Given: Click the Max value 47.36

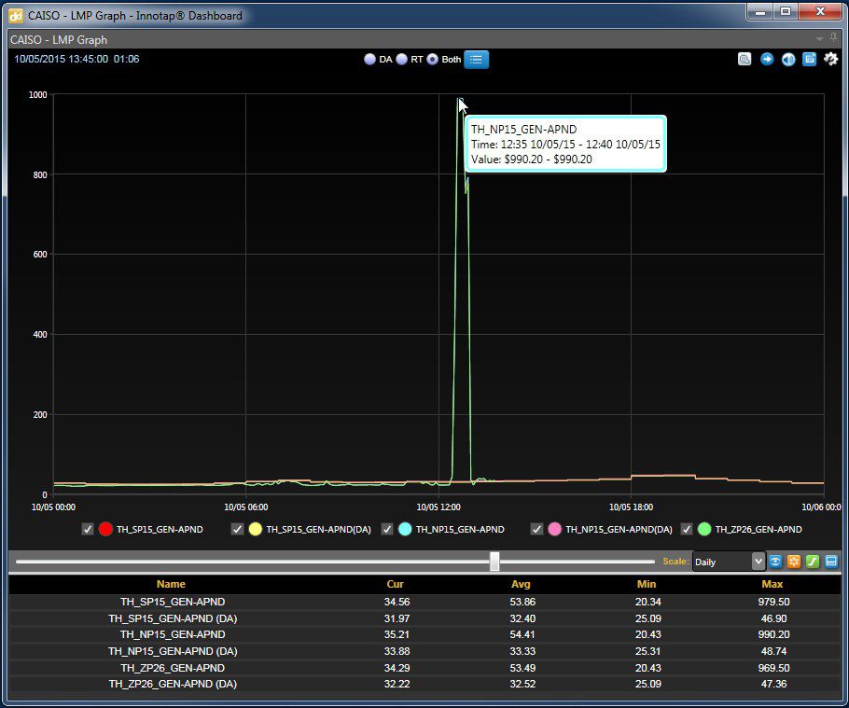Looking at the screenshot, I should 773,684.
